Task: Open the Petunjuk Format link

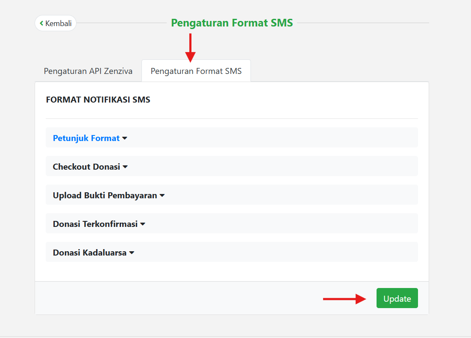Action: click(x=86, y=138)
